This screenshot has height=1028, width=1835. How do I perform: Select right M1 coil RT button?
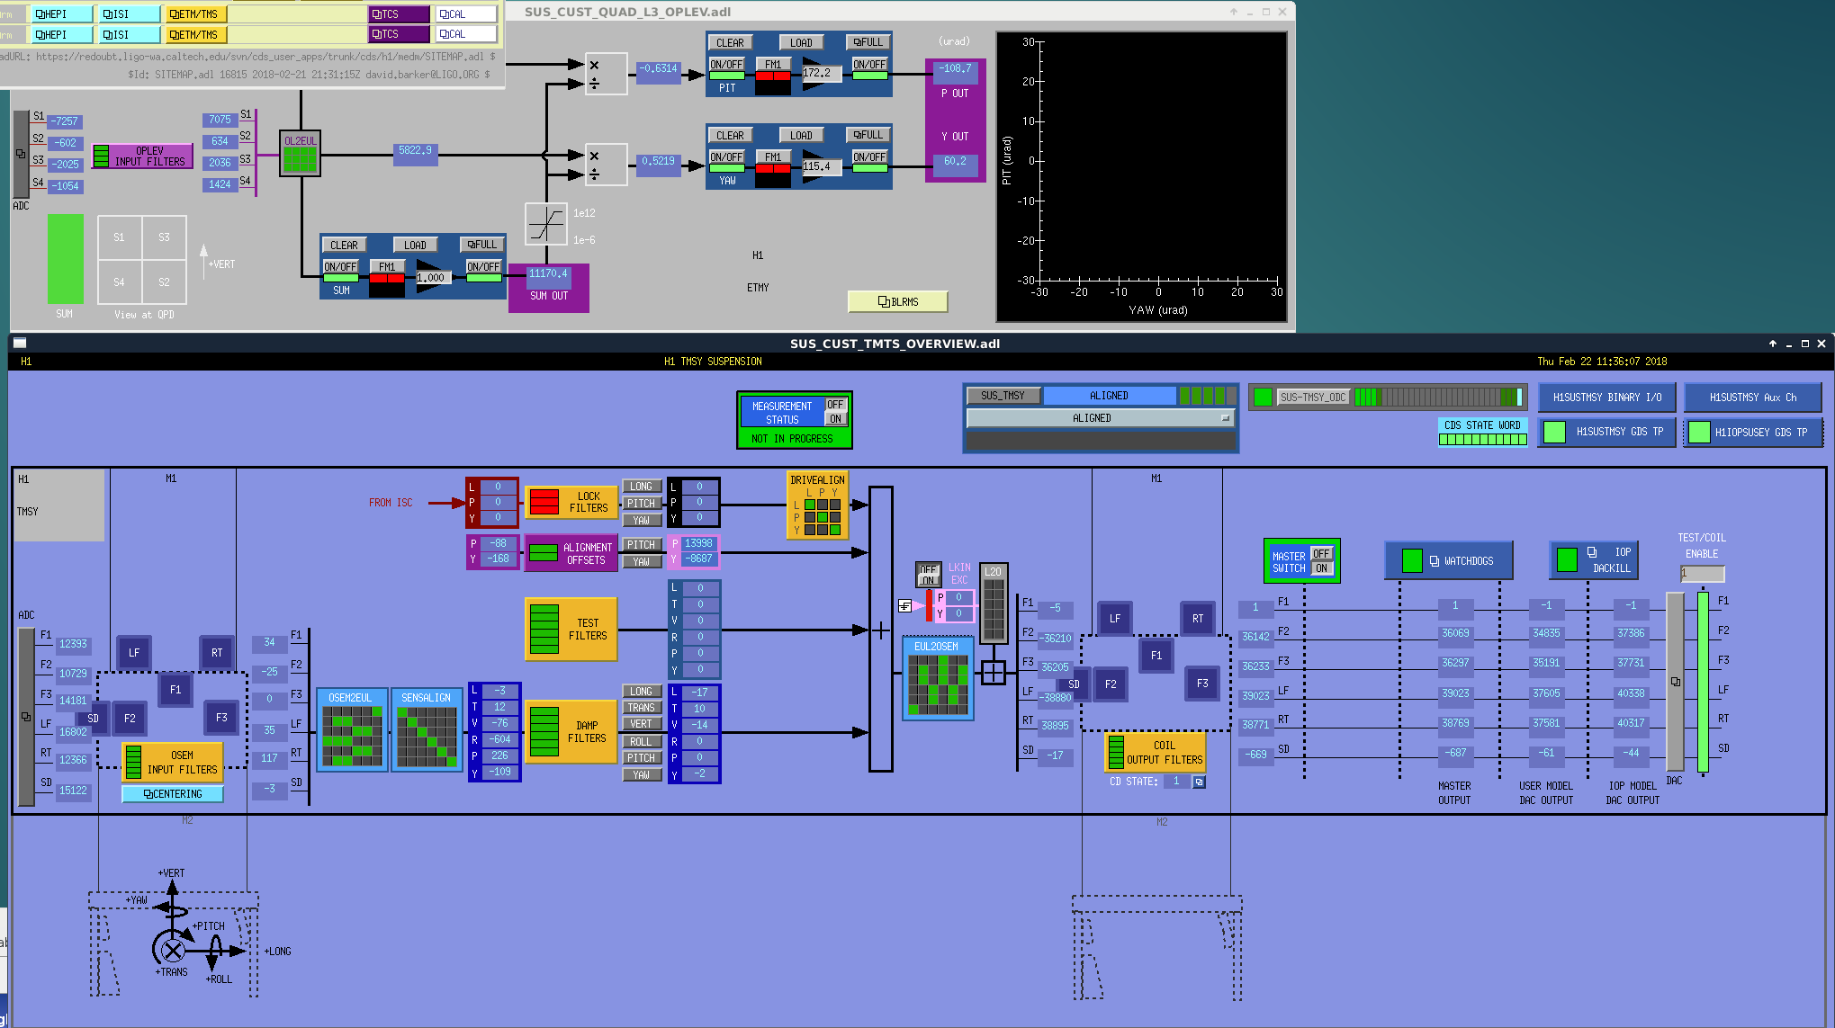pyautogui.click(x=1198, y=619)
